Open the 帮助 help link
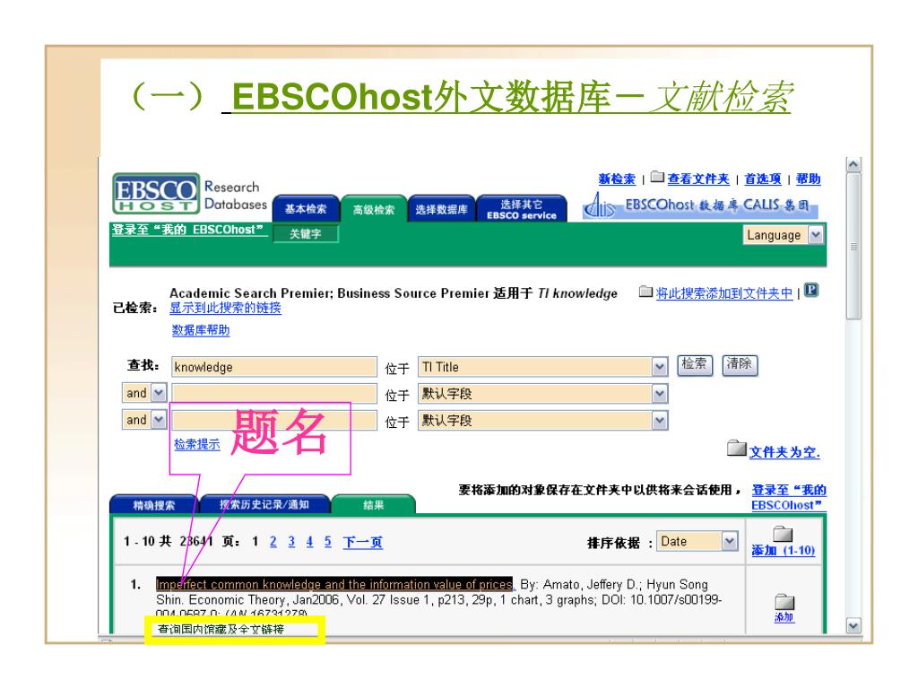 point(808,179)
